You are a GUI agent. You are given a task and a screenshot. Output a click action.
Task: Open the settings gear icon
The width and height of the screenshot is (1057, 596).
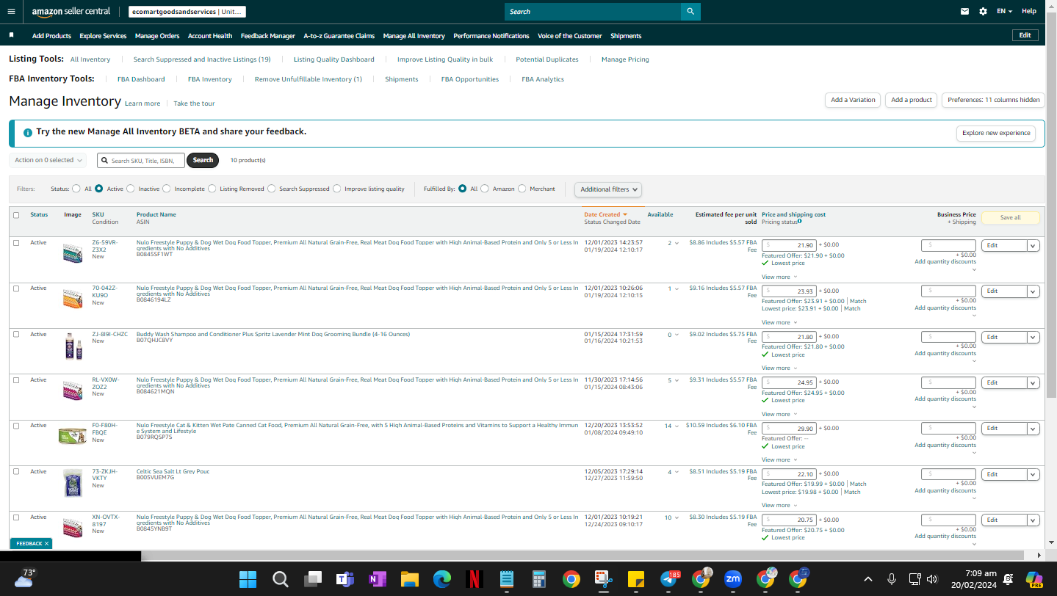pyautogui.click(x=984, y=12)
